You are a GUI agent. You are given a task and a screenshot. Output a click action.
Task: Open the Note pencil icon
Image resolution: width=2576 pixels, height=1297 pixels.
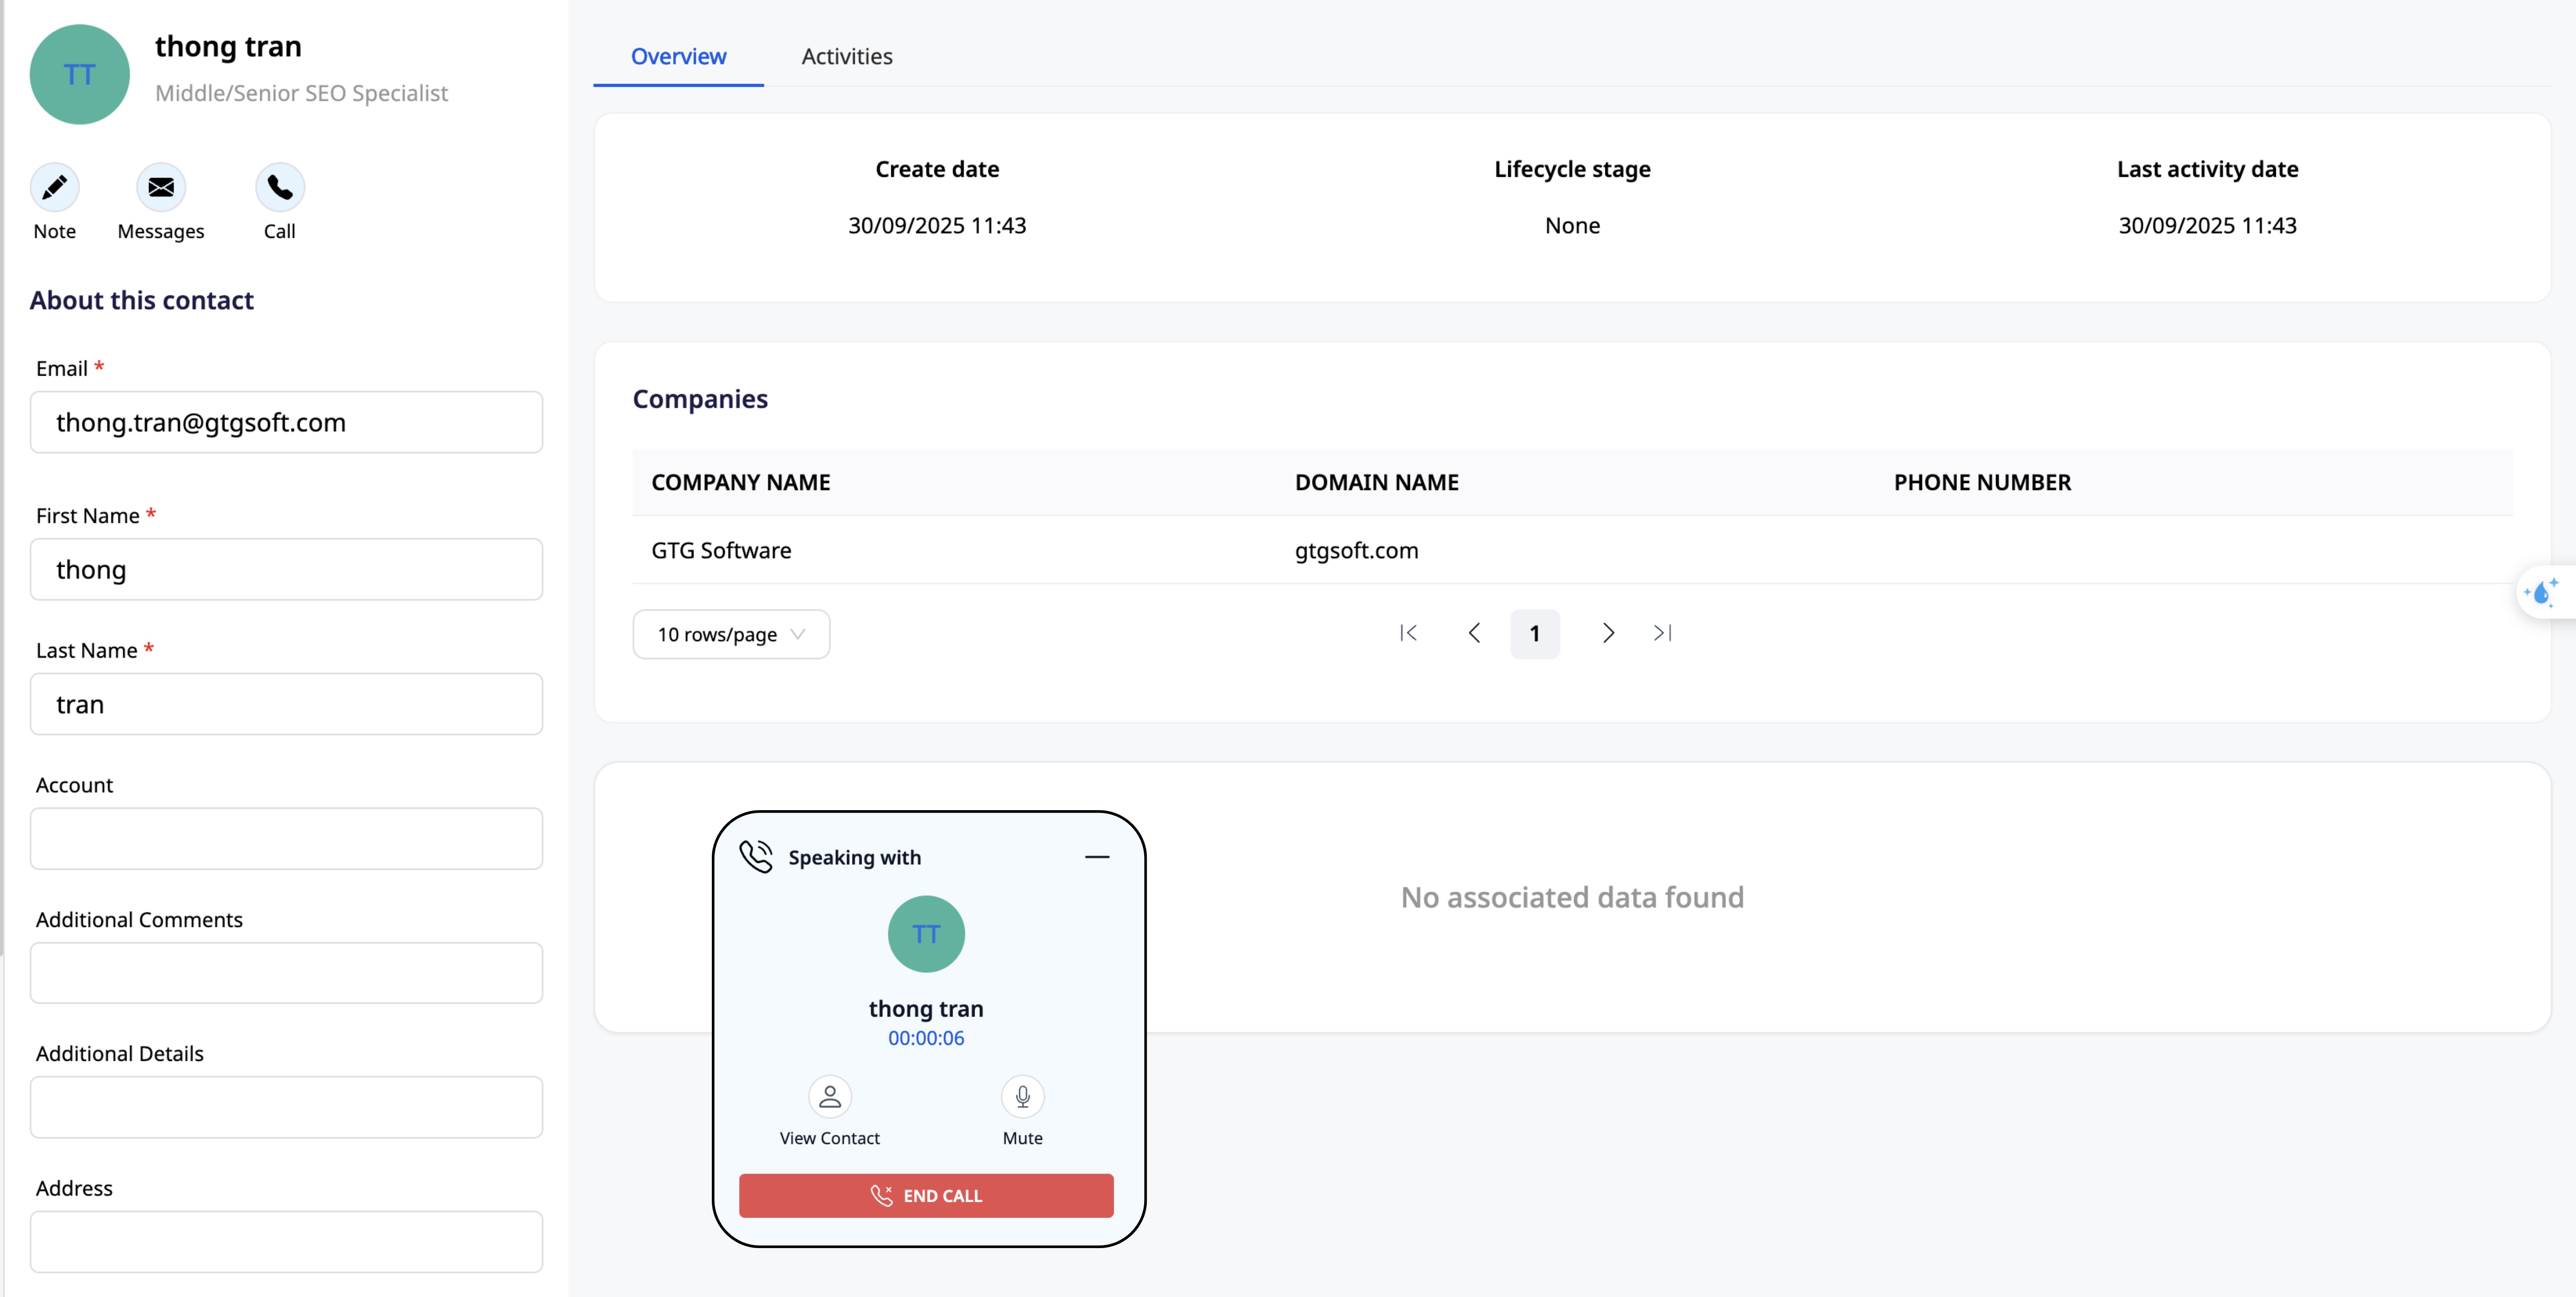[x=55, y=187]
